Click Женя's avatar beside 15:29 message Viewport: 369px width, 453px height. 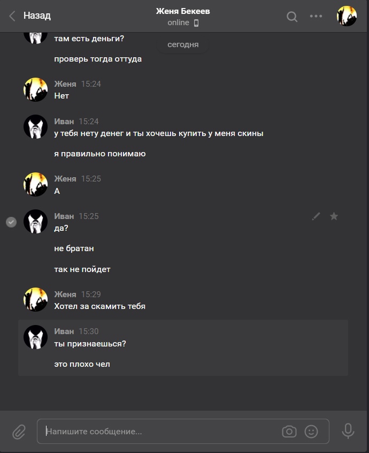click(36, 300)
